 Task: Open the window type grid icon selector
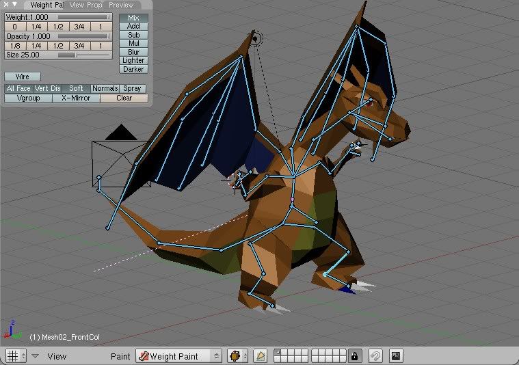pyautogui.click(x=15, y=356)
